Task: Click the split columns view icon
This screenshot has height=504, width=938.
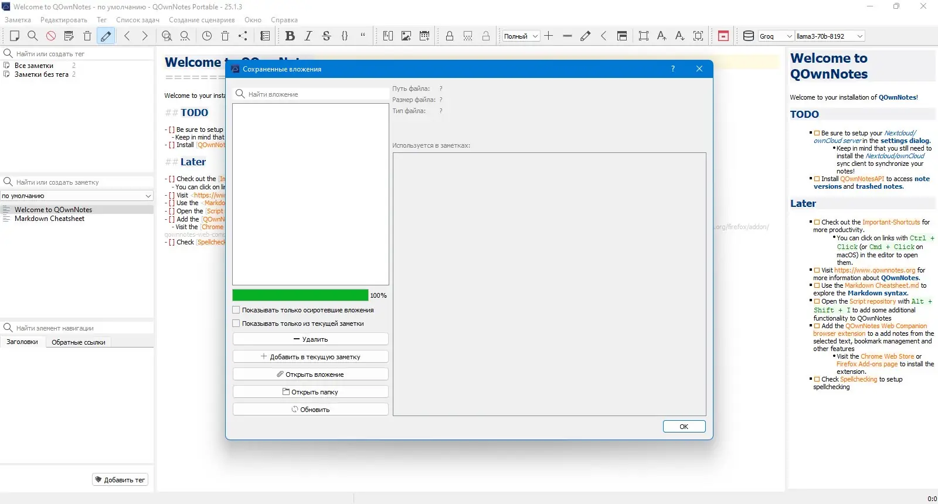Action: tap(388, 36)
